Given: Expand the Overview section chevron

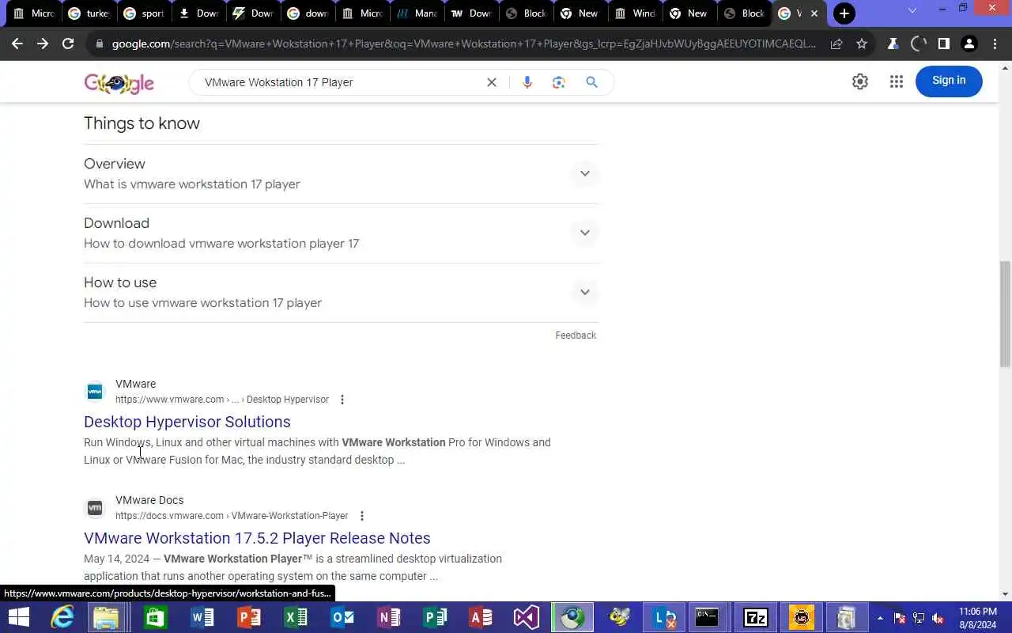Looking at the screenshot, I should (x=585, y=173).
